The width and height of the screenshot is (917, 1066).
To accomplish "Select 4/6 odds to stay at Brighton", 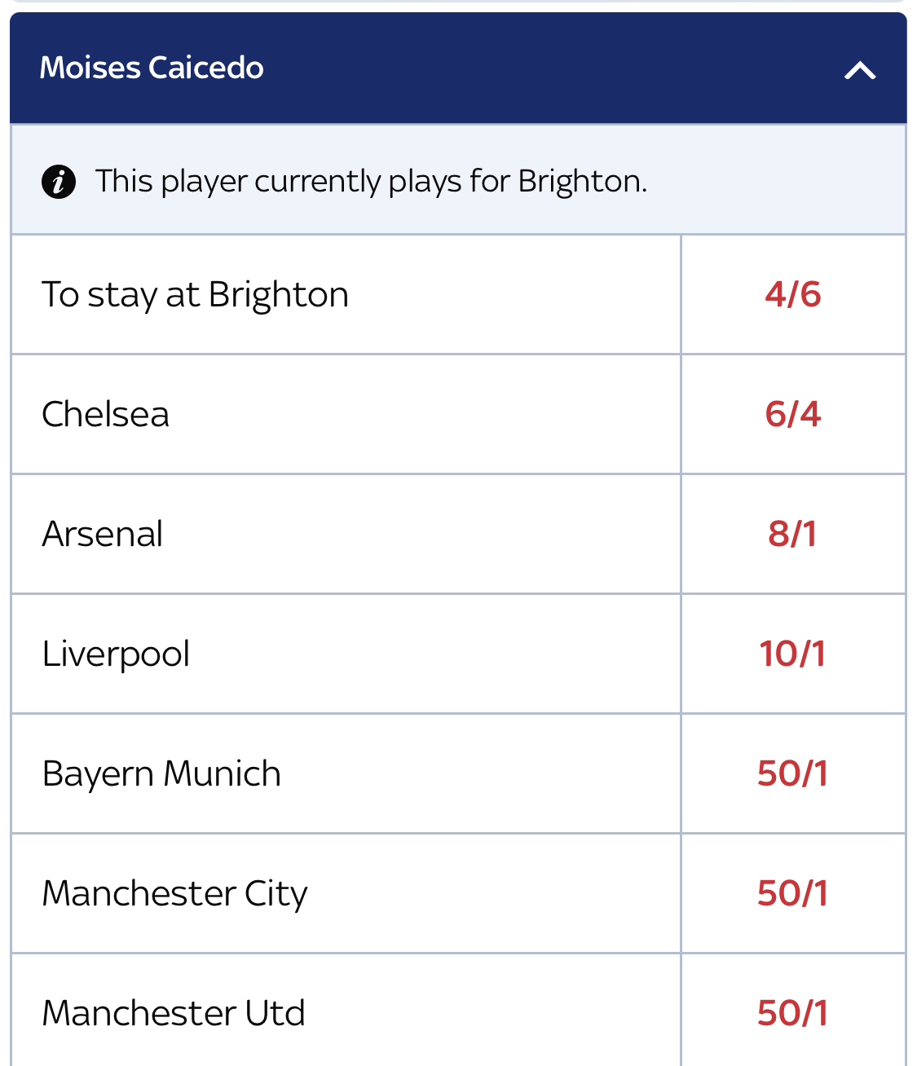I will tap(793, 294).
